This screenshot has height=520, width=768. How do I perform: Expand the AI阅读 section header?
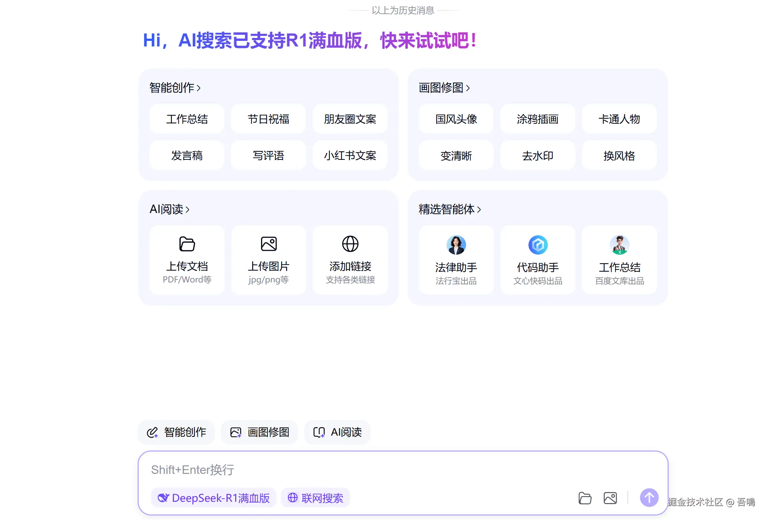tap(169, 209)
